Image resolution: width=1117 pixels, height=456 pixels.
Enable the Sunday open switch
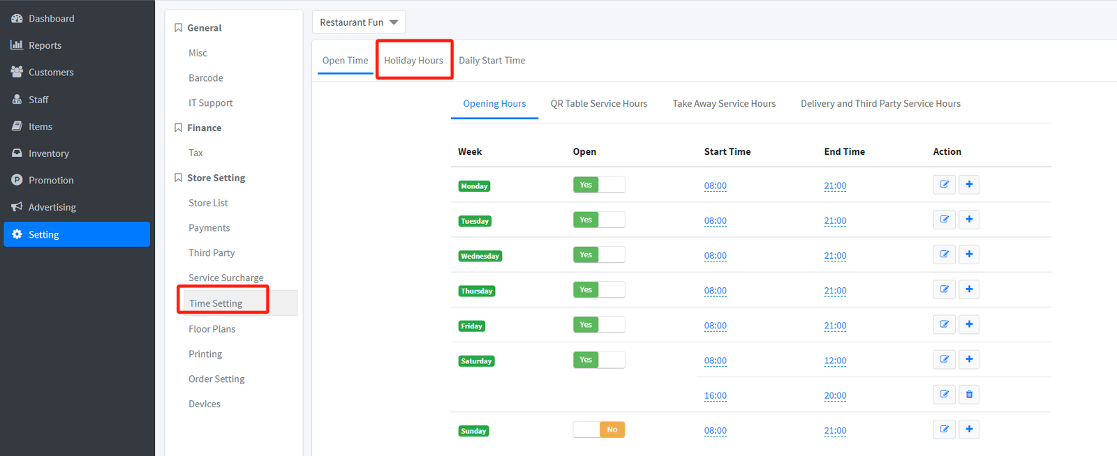click(x=598, y=430)
